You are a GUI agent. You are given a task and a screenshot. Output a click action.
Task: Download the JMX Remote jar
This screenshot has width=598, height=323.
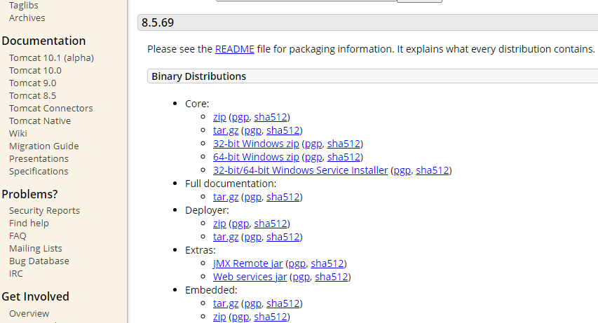tap(248, 263)
